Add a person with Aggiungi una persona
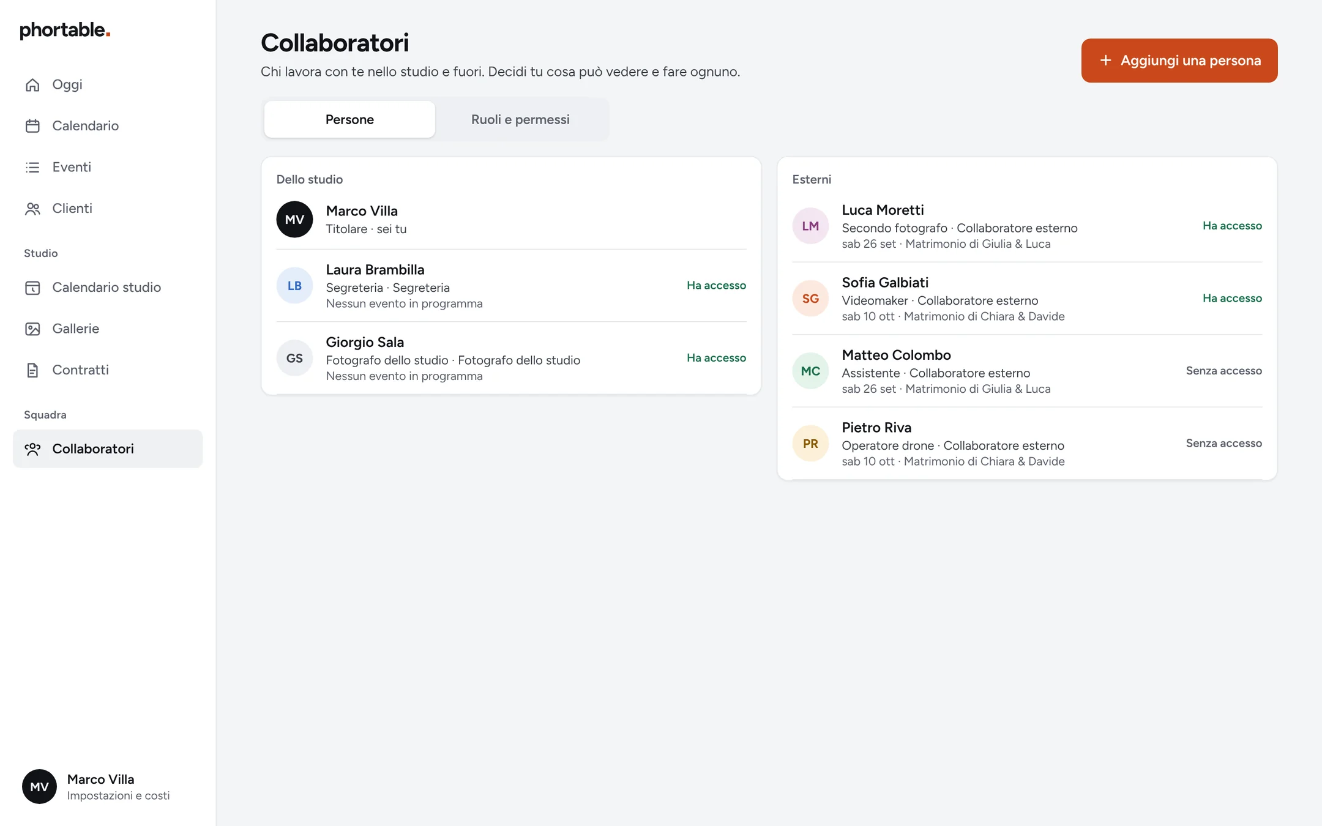The height and width of the screenshot is (826, 1322). pyautogui.click(x=1179, y=61)
